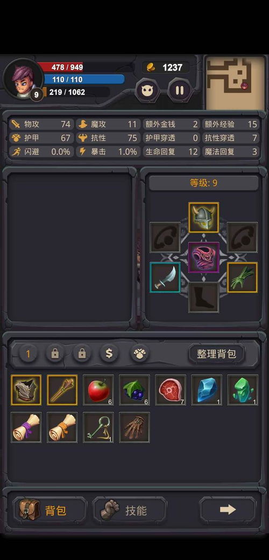Image resolution: width=269 pixels, height=560 pixels.
Task: Select the green key item
Action: (98, 427)
